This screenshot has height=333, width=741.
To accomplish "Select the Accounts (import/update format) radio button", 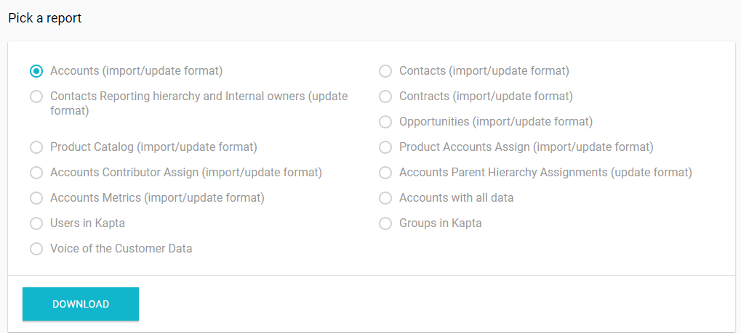I will 36,71.
